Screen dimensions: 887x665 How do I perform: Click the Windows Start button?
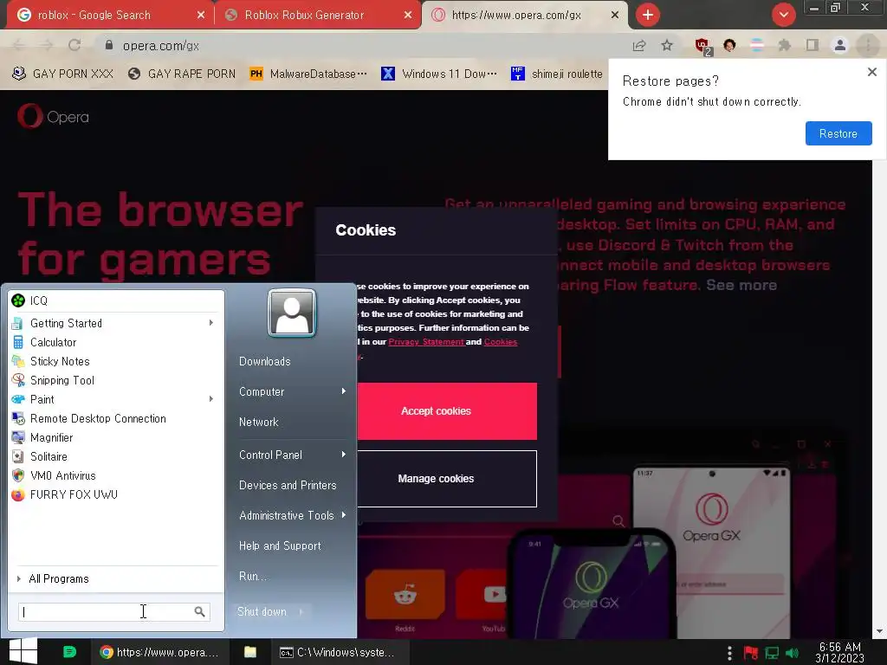pos(23,651)
